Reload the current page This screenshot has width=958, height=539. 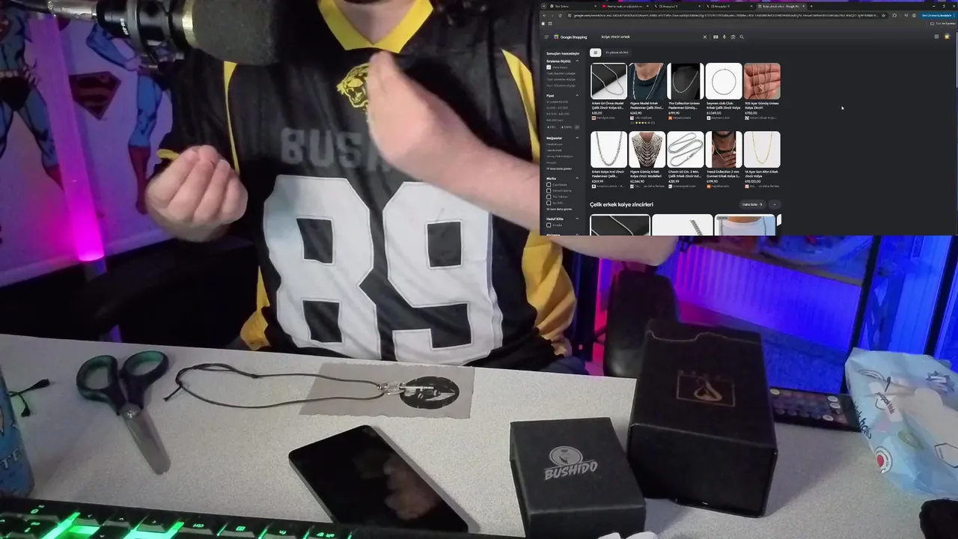click(560, 15)
